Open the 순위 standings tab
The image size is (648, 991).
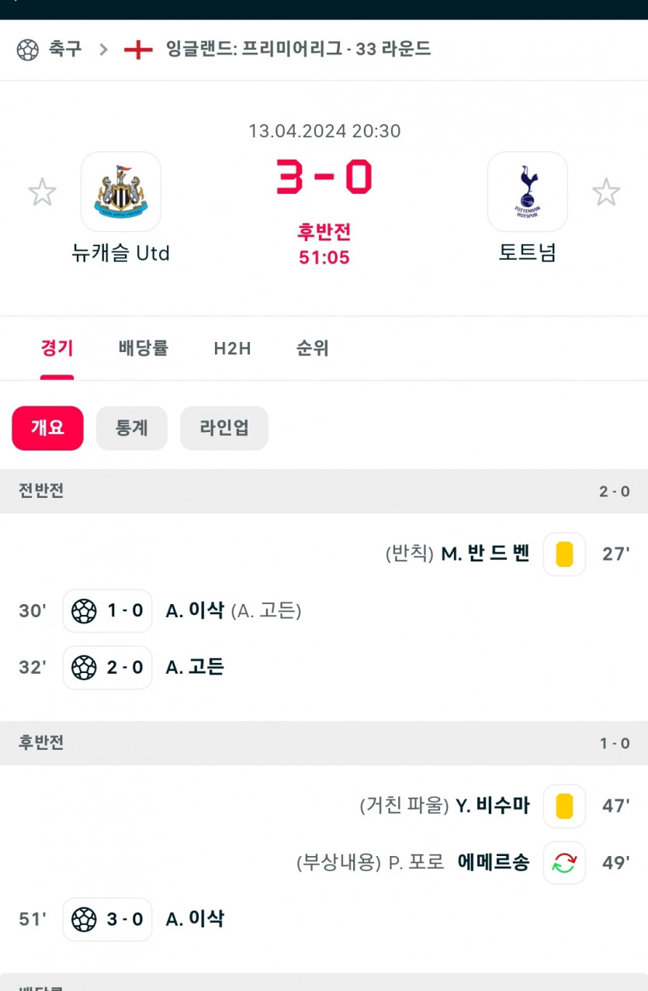[313, 348]
